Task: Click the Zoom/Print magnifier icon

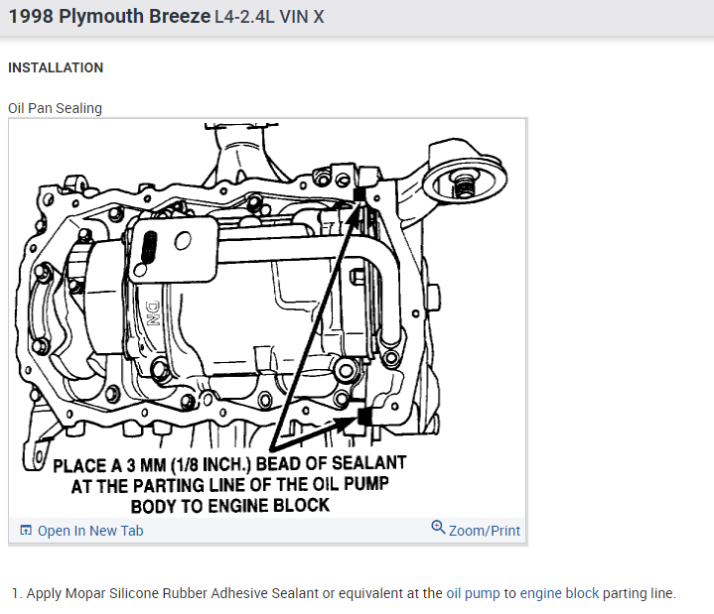Action: (x=438, y=527)
